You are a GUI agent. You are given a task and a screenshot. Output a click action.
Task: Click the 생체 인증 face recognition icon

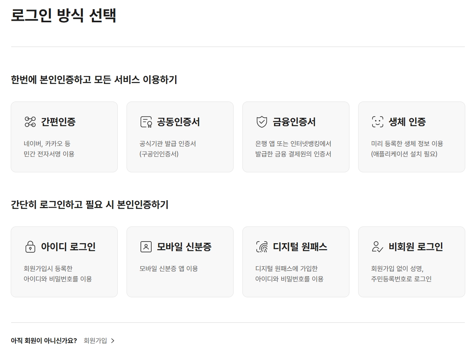376,122
